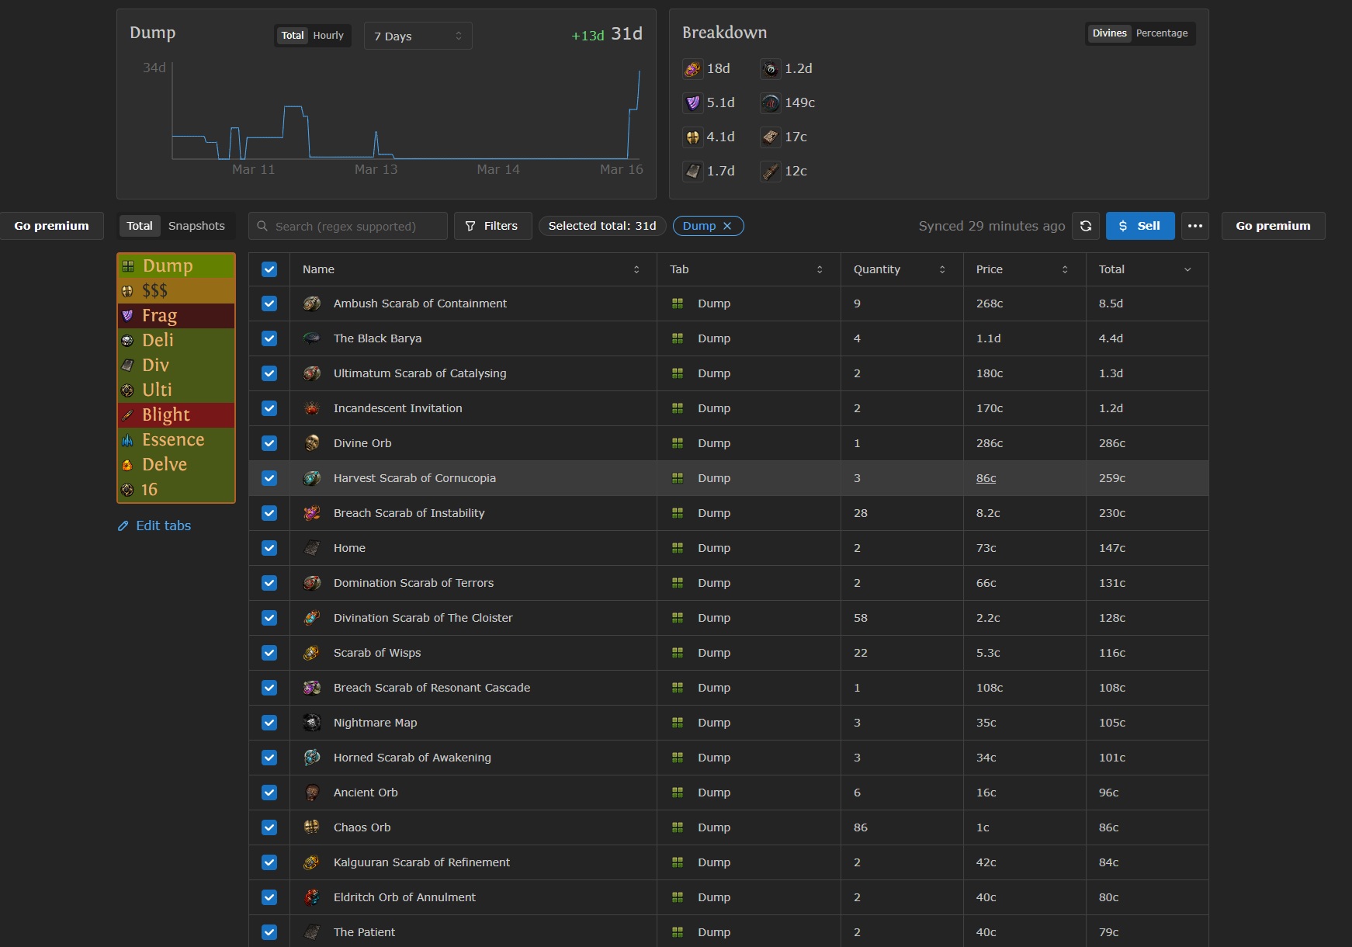Show breakdown as Percentage
This screenshot has height=947, width=1352.
pyautogui.click(x=1161, y=33)
